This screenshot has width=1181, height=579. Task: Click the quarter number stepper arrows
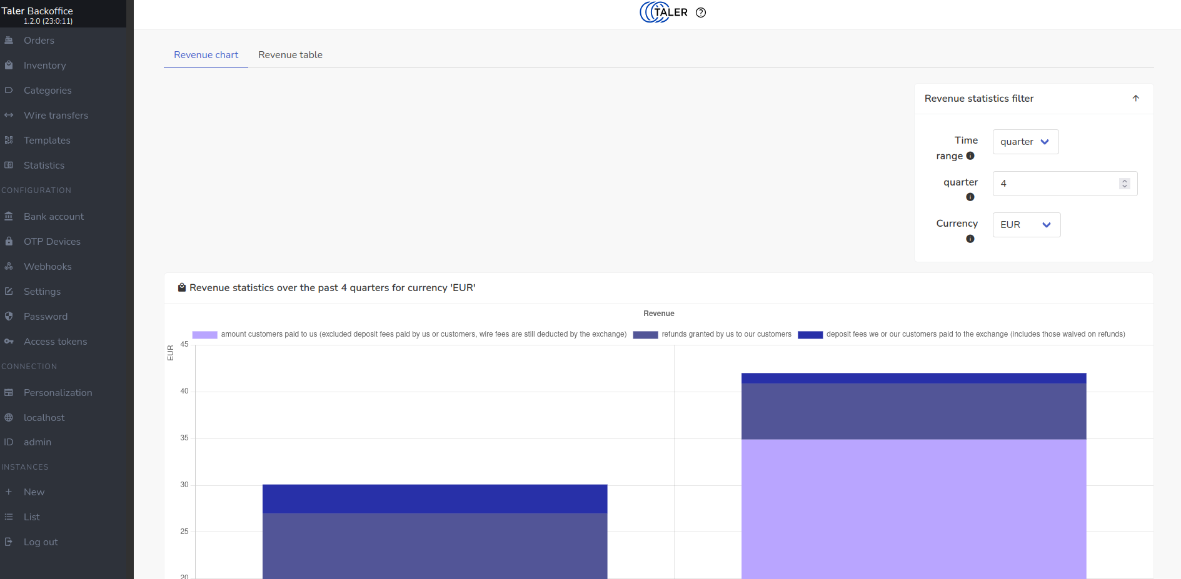pyautogui.click(x=1125, y=184)
